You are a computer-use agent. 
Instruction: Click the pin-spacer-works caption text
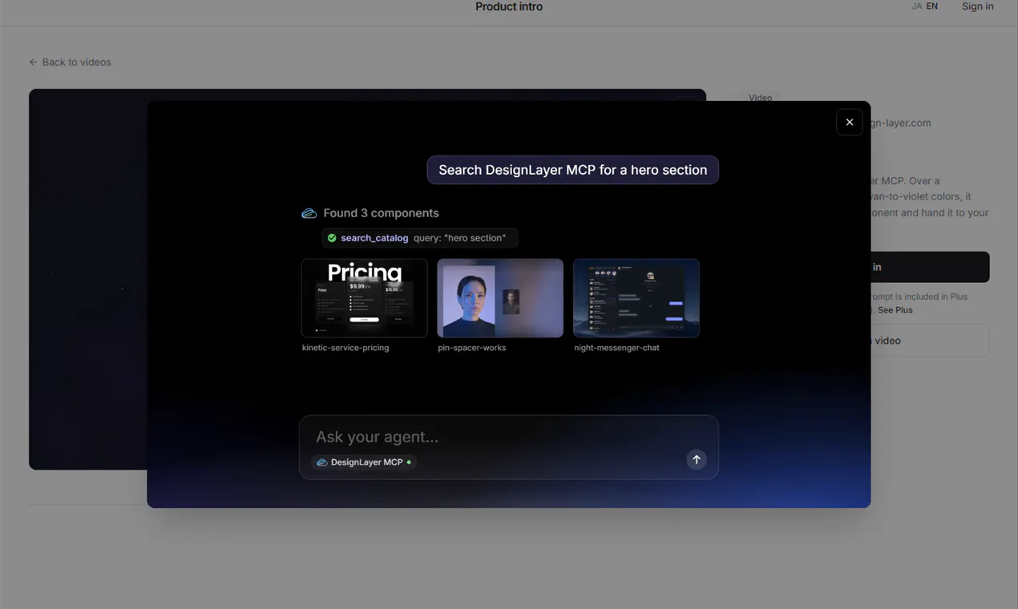(x=472, y=348)
